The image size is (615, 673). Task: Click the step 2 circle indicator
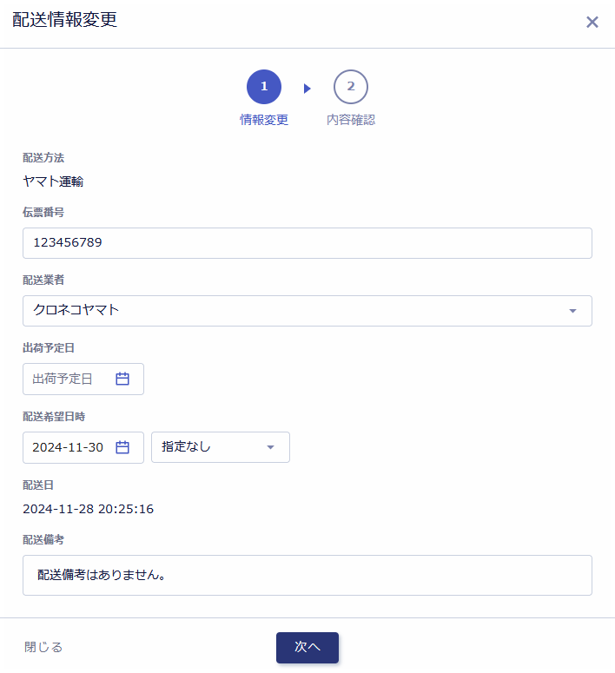click(350, 87)
